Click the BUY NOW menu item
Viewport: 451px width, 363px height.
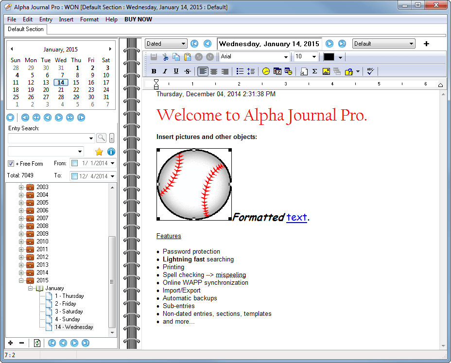[138, 19]
